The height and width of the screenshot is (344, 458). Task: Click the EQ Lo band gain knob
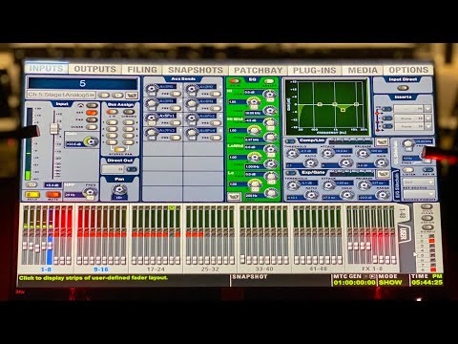click(x=271, y=176)
